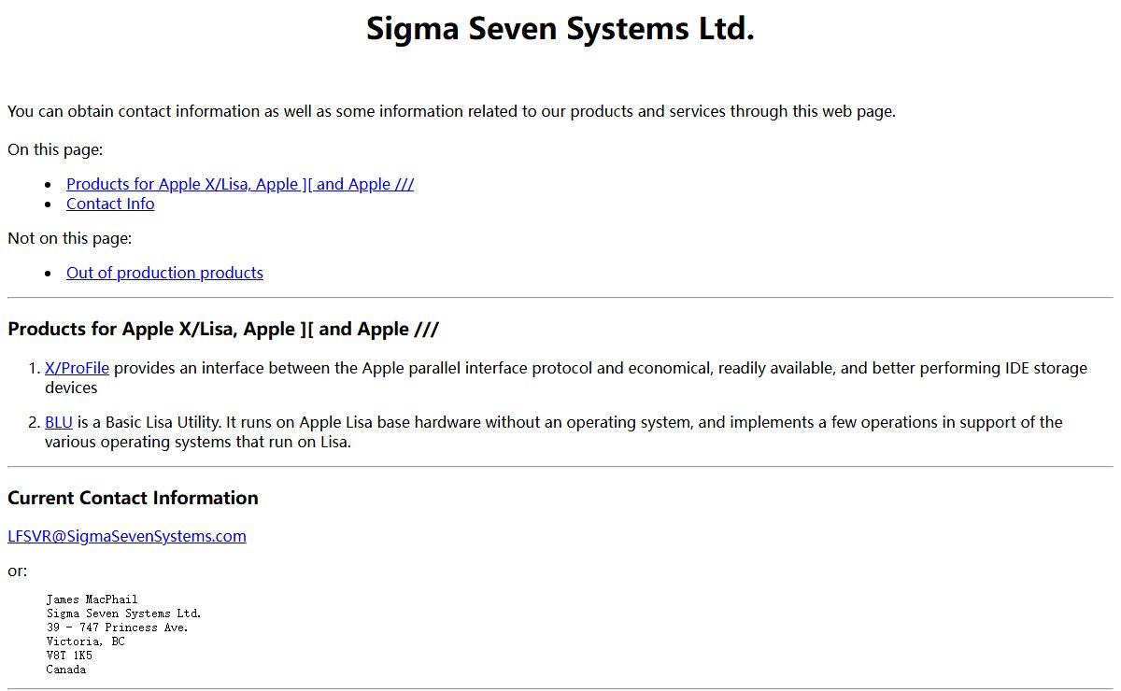Viewport: 1121px width, 691px height.
Task: Click the 'V8T 1K5' postal code
Action: (69, 656)
